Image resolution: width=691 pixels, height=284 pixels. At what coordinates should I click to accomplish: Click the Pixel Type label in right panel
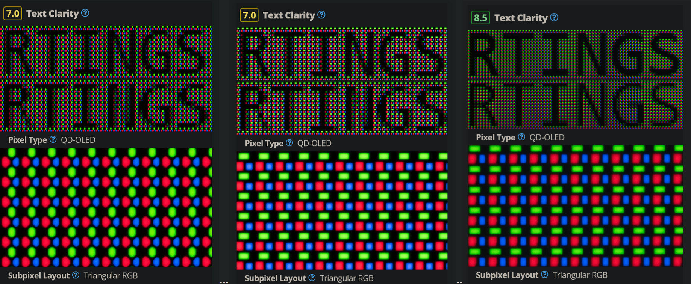[496, 137]
